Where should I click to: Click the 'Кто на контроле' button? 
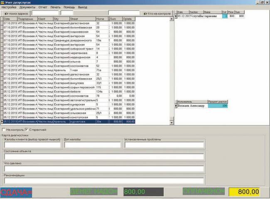tap(157, 13)
